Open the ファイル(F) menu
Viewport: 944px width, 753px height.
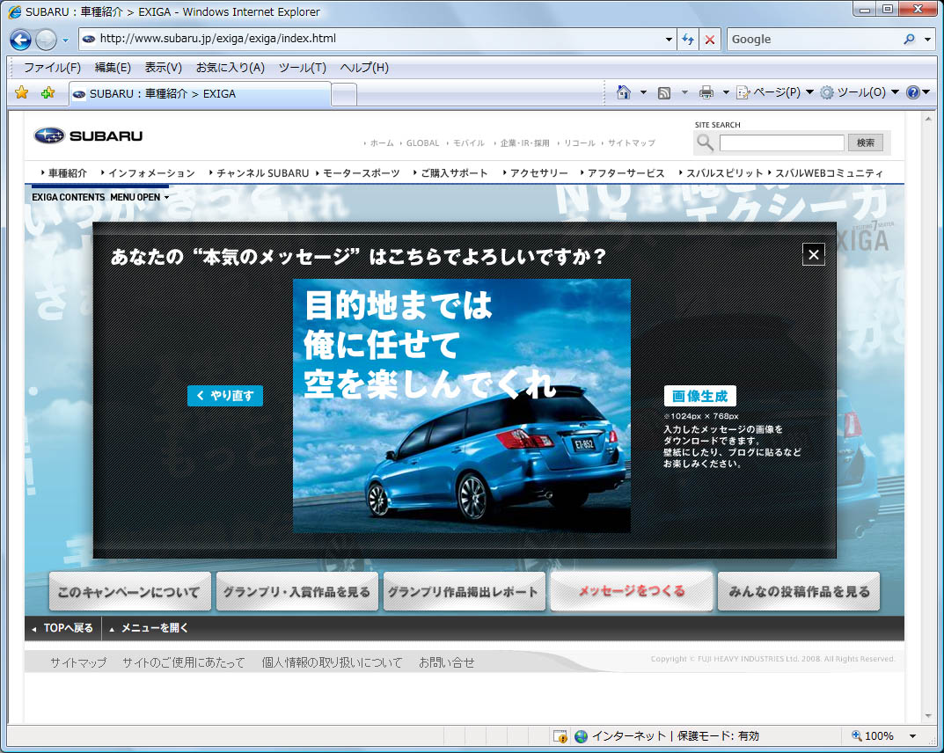[52, 68]
